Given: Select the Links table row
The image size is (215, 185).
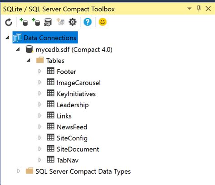Looking at the screenshot, I should [x=64, y=116].
